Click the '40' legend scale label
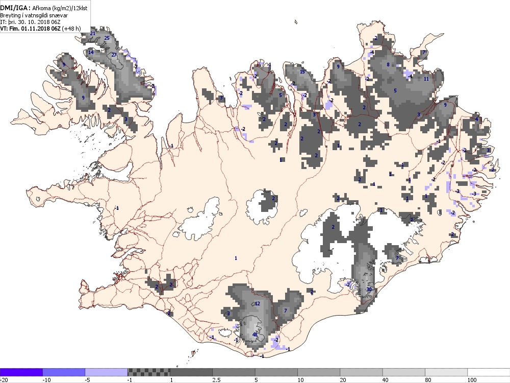The image size is (510, 383). coord(386,380)
